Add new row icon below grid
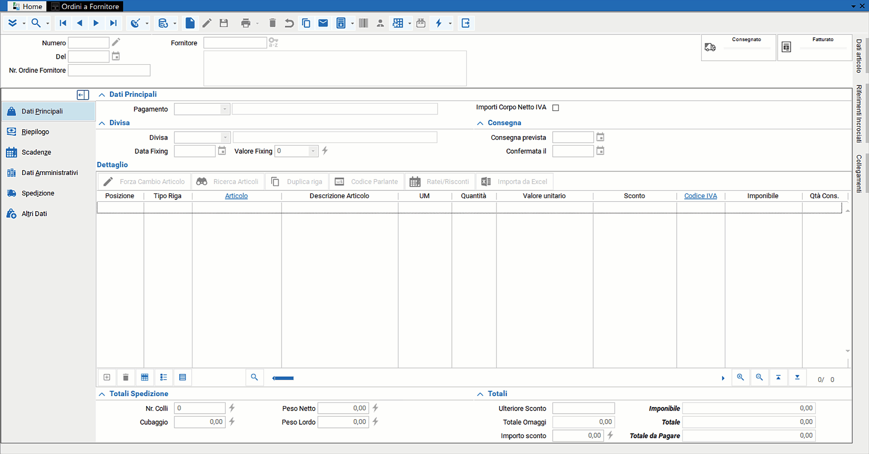 pos(107,377)
